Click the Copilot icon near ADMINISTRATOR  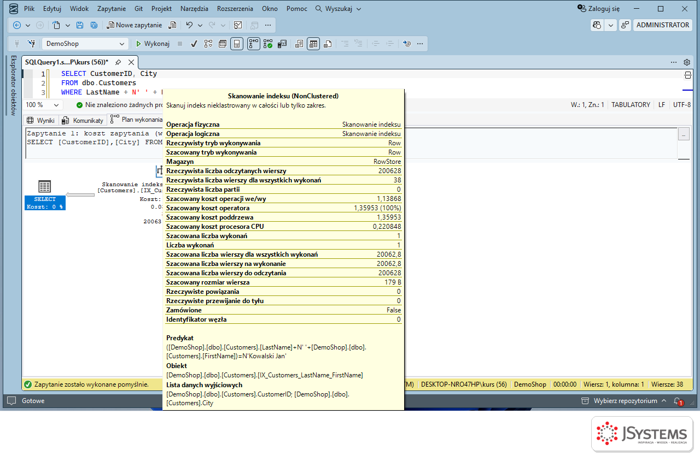tap(597, 25)
